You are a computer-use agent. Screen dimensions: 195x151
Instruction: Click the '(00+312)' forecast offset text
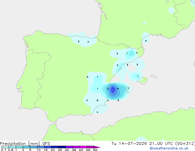click(x=185, y=144)
